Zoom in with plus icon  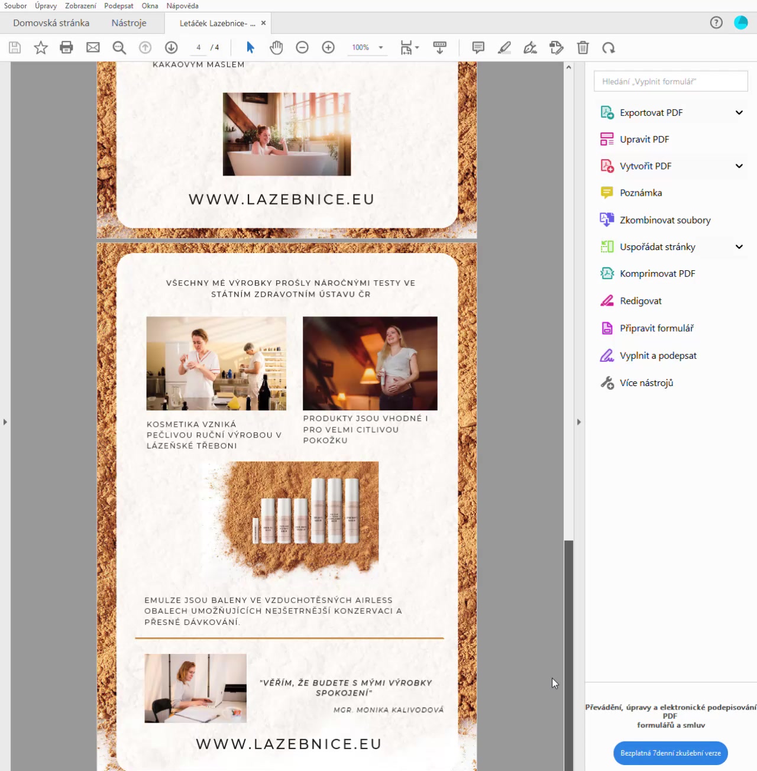point(328,48)
